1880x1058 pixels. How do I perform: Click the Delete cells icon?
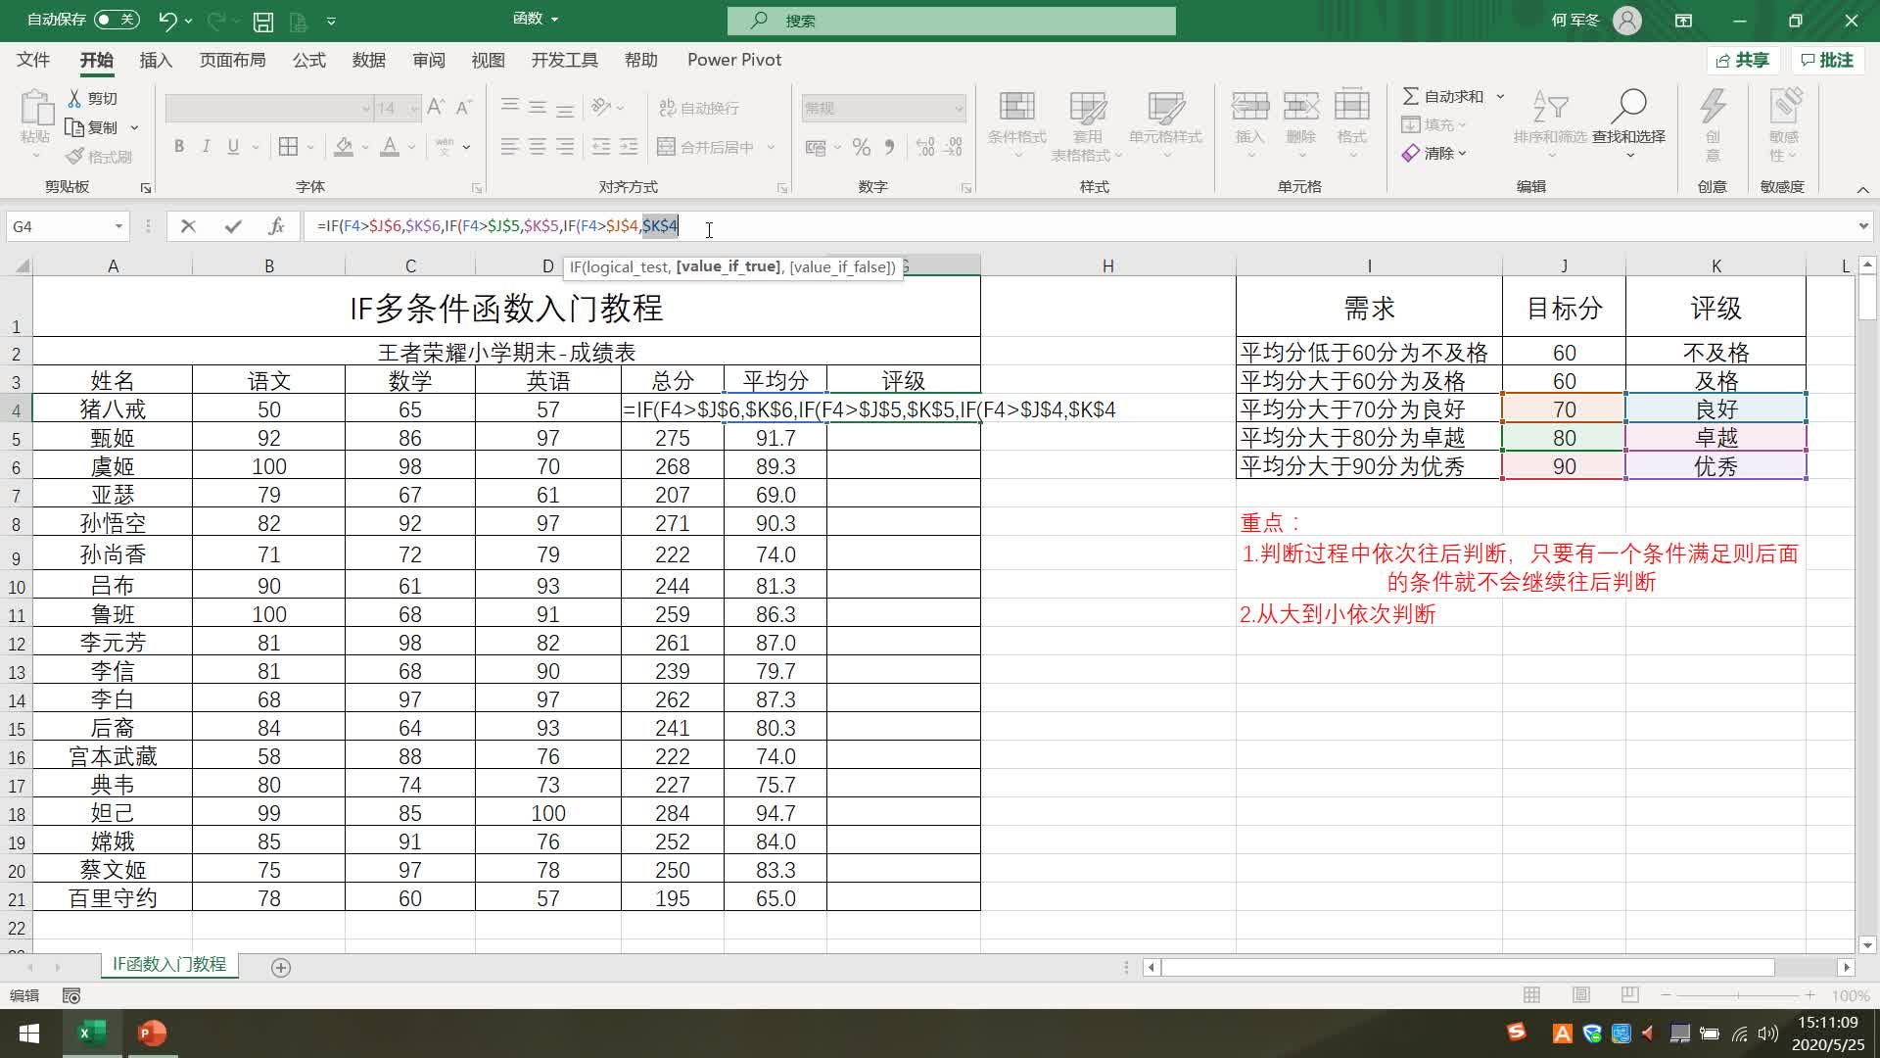click(x=1300, y=106)
